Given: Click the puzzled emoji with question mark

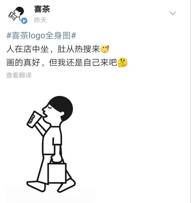Looking at the screenshot, I should click(105, 49).
